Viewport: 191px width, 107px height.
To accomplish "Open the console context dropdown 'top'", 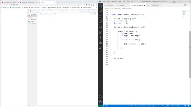I will pos(34,12).
